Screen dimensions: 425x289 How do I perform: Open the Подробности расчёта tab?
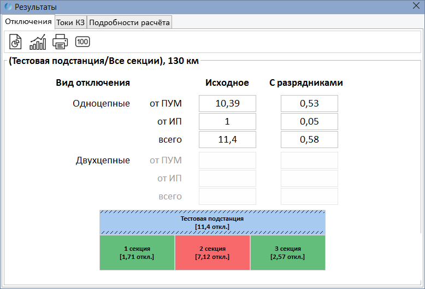pos(129,22)
